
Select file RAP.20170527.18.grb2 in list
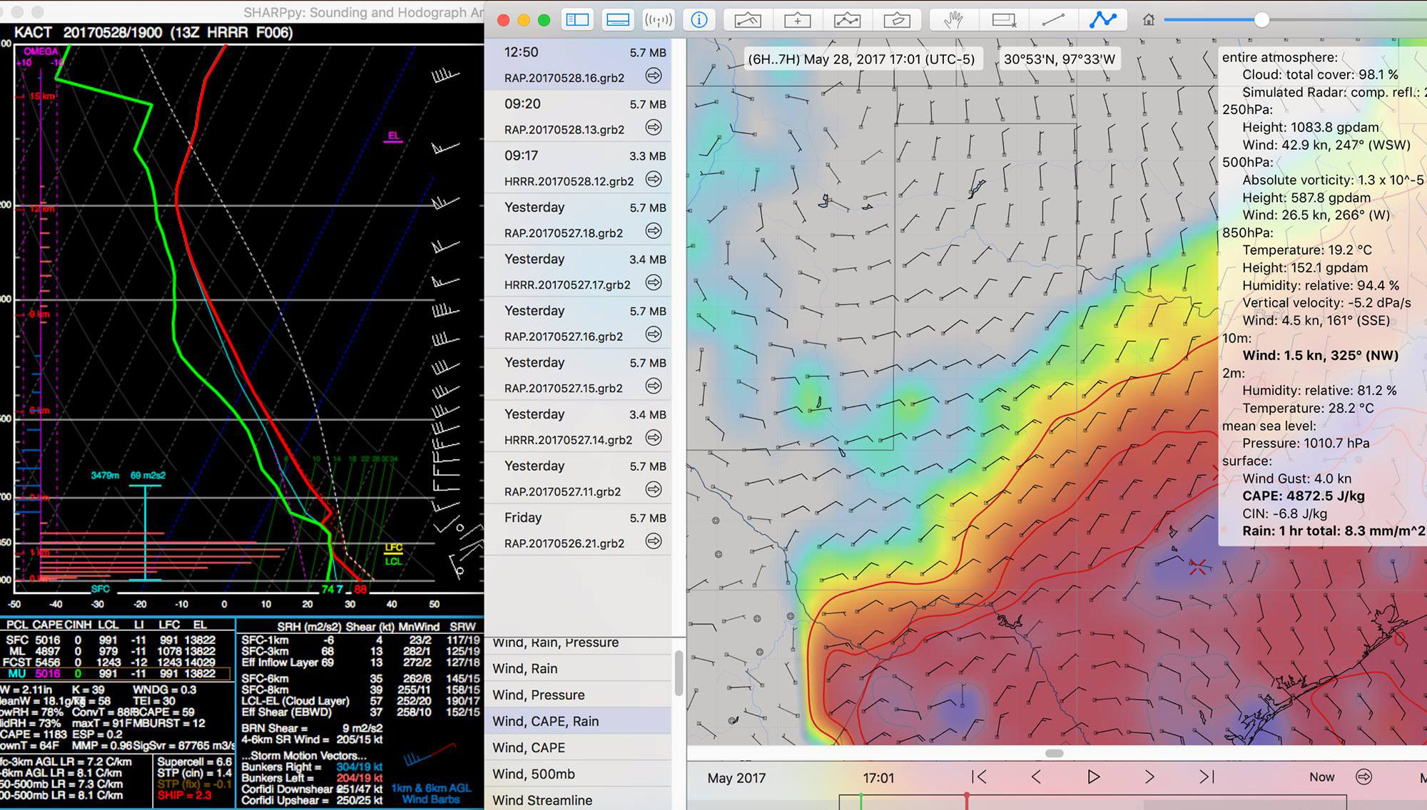coord(578,220)
